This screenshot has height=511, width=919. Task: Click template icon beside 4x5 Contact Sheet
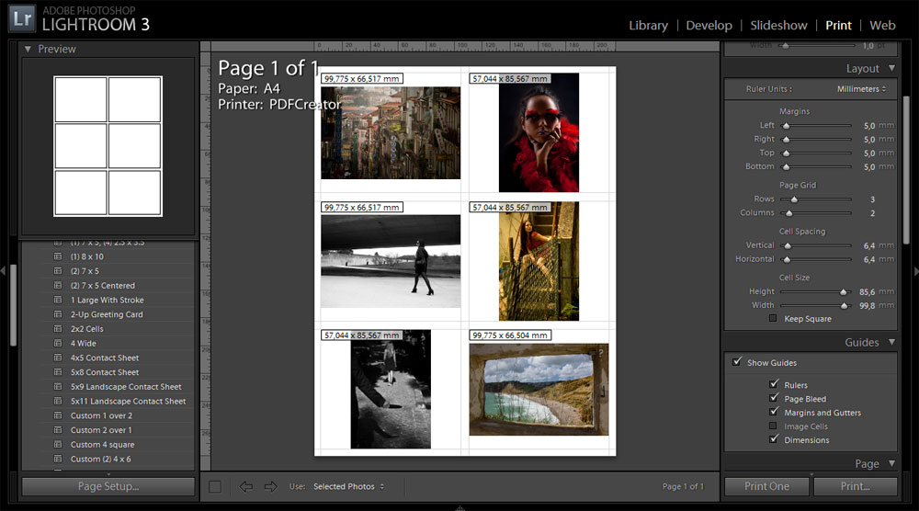[x=58, y=358]
